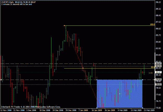Click the 83.02 price scale label
The image size is (163, 112).
(158, 55)
